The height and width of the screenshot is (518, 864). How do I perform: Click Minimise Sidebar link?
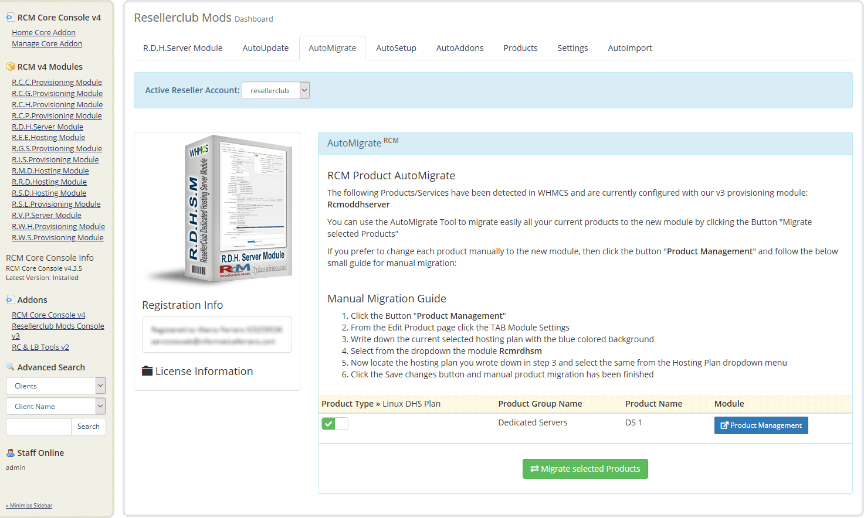[x=29, y=506]
